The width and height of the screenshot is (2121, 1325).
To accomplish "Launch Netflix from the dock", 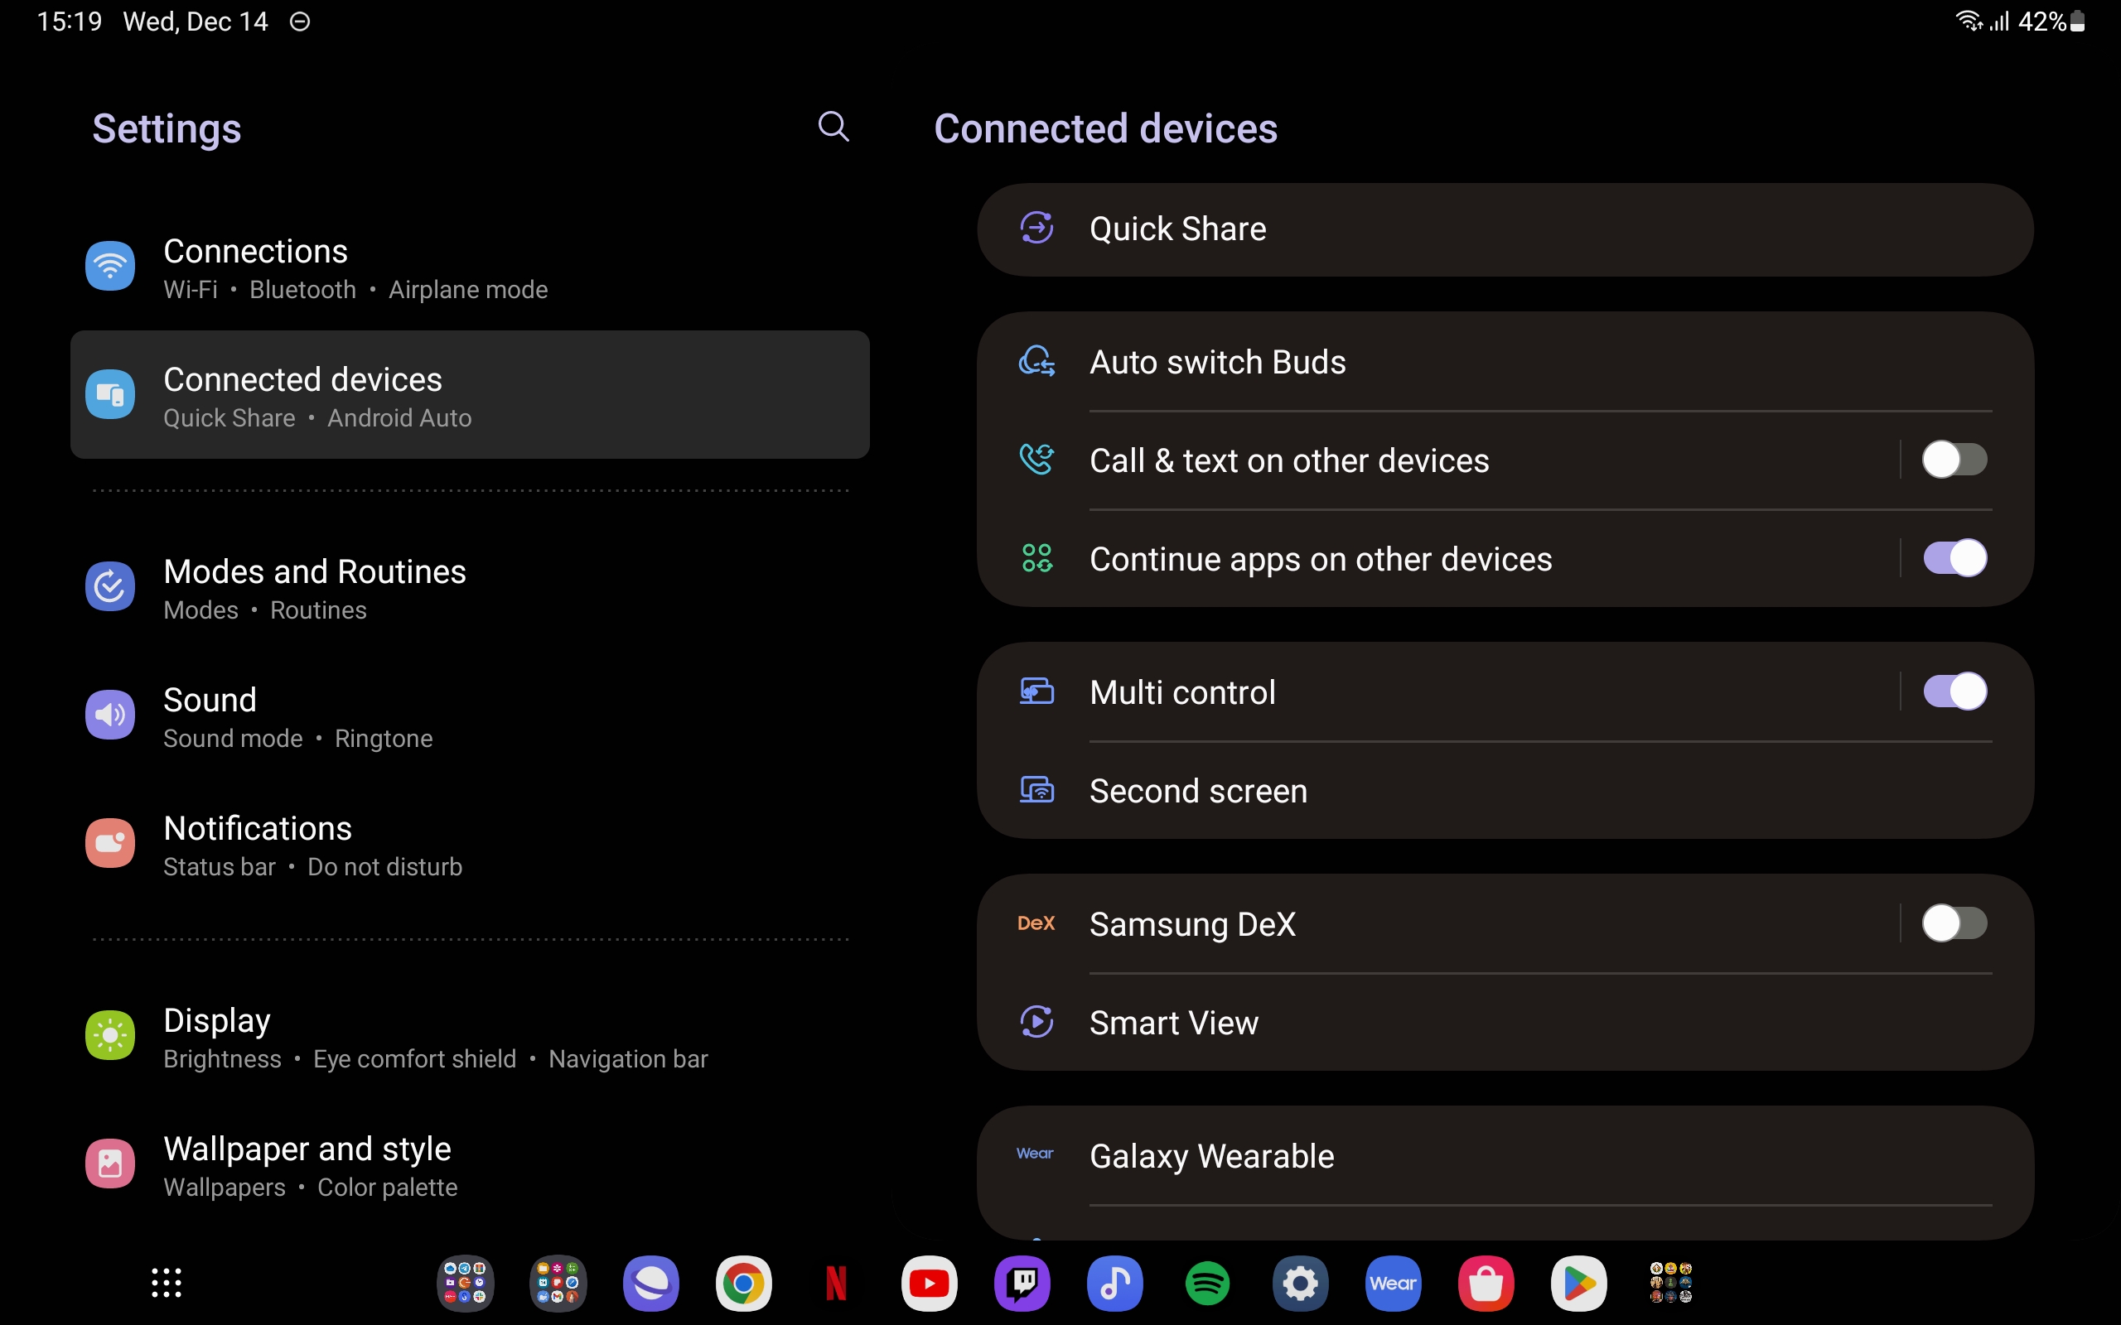I will [x=836, y=1284].
